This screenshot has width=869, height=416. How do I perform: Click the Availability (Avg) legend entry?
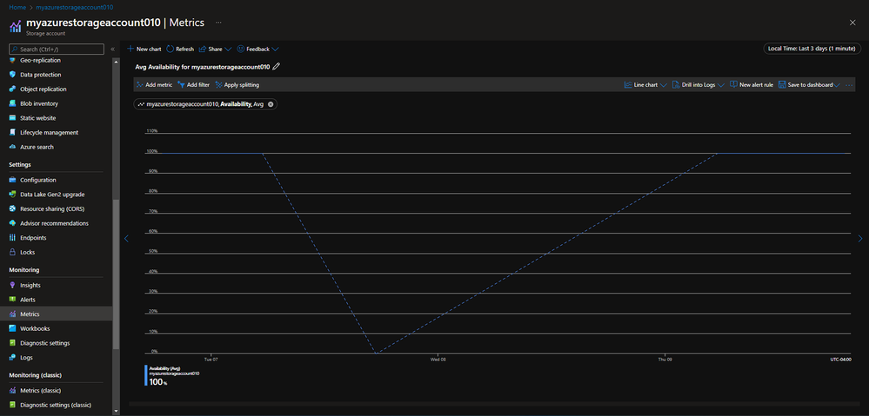click(x=174, y=375)
